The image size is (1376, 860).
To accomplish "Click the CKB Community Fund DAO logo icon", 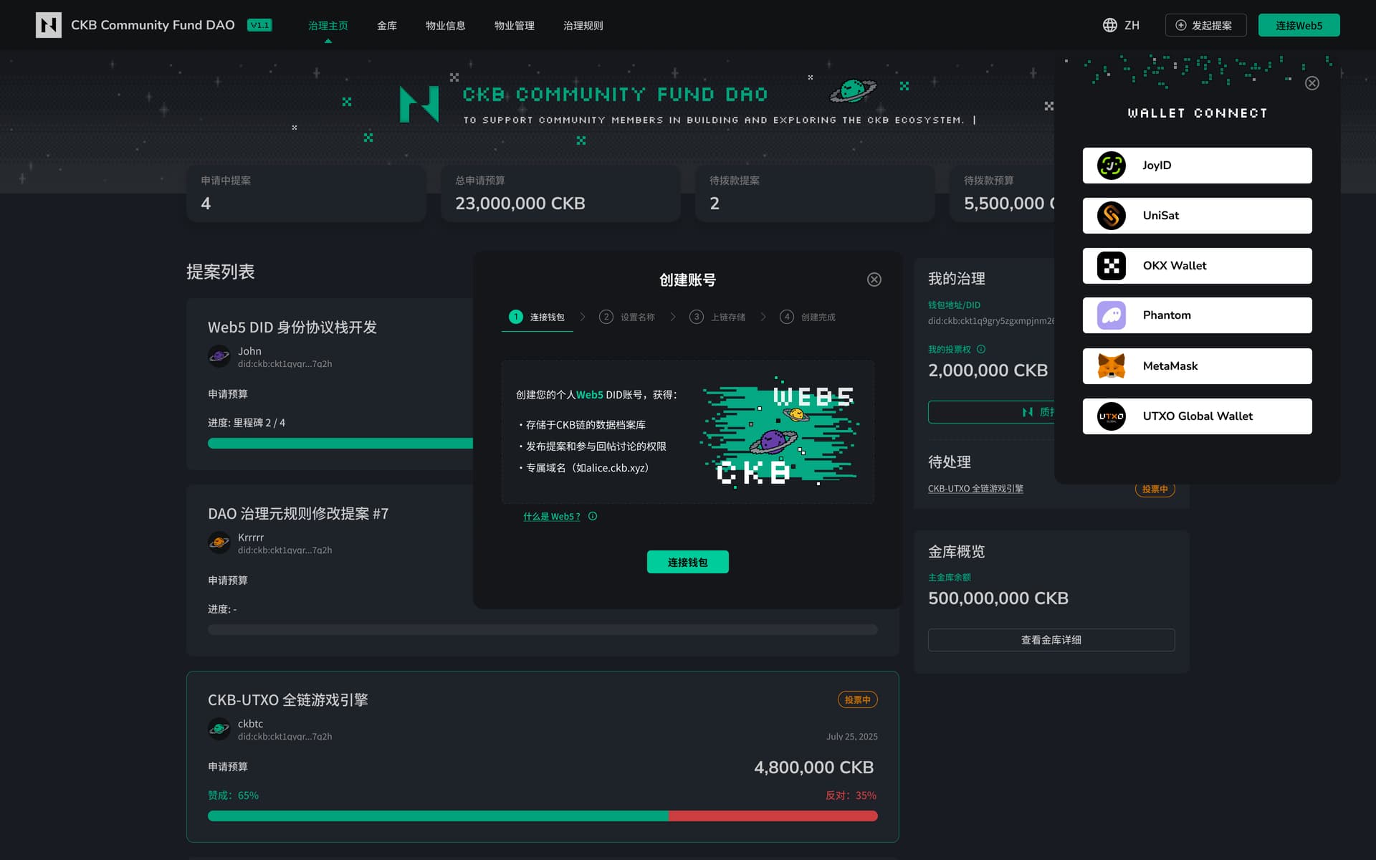I will click(x=48, y=25).
